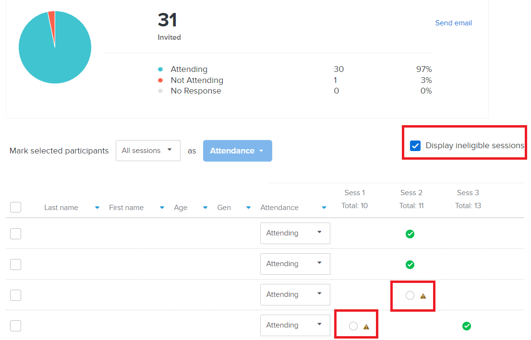Open the All sessions dropdown
Viewport: 531px width, 340px height.
[148, 151]
